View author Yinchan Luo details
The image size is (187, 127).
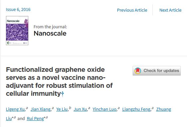[x=105, y=109]
